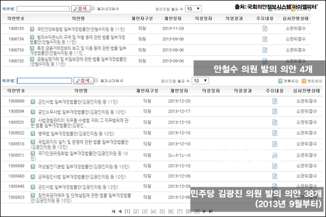This screenshot has height=217, width=326.
Task: Open 군무원인사법 일부개정법률안 link
Action: pyautogui.click(x=82, y=176)
